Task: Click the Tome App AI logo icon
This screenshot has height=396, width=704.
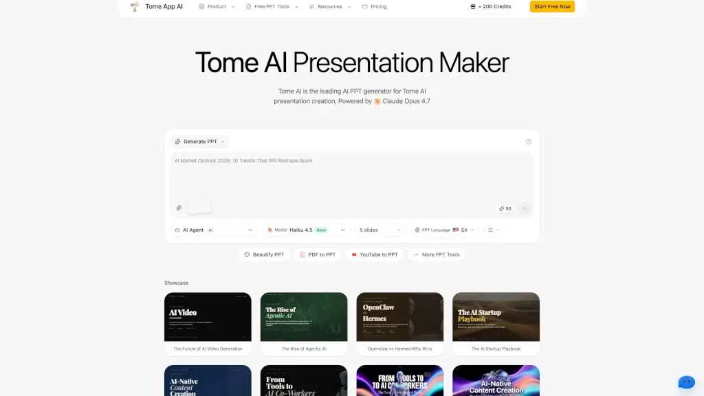Action: [134, 6]
